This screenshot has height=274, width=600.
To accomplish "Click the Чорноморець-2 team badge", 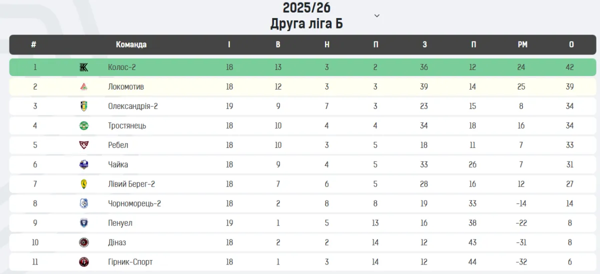I will point(84,203).
